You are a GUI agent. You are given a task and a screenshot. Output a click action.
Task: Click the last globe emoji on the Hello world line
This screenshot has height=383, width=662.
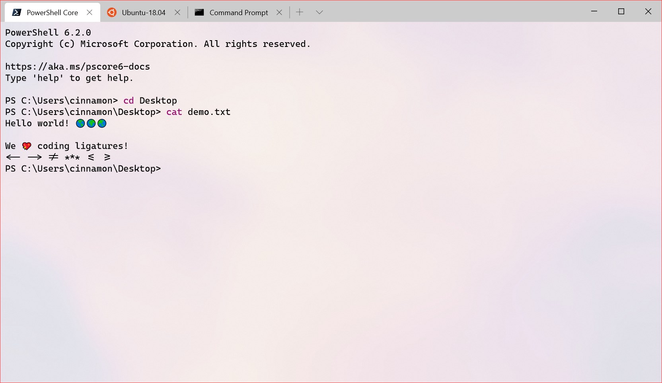pos(101,123)
